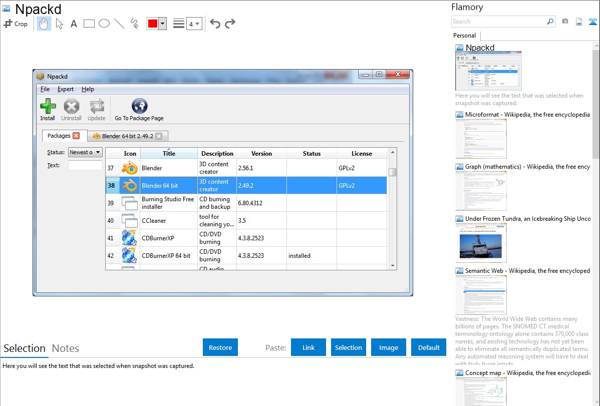Click the camera snapshot icon
600x406 pixels.
click(x=565, y=22)
